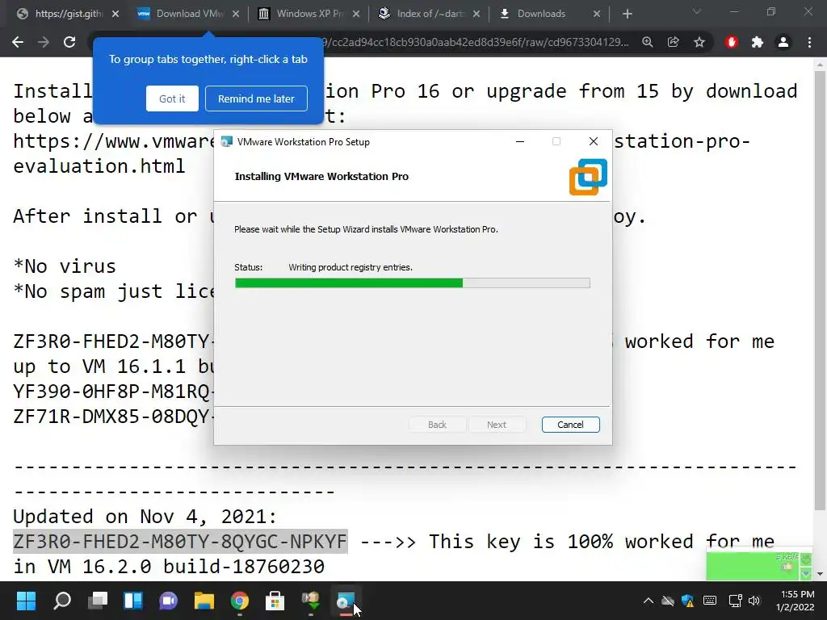This screenshot has width=827, height=620.
Task: Open network settings from the tray
Action: click(x=735, y=601)
